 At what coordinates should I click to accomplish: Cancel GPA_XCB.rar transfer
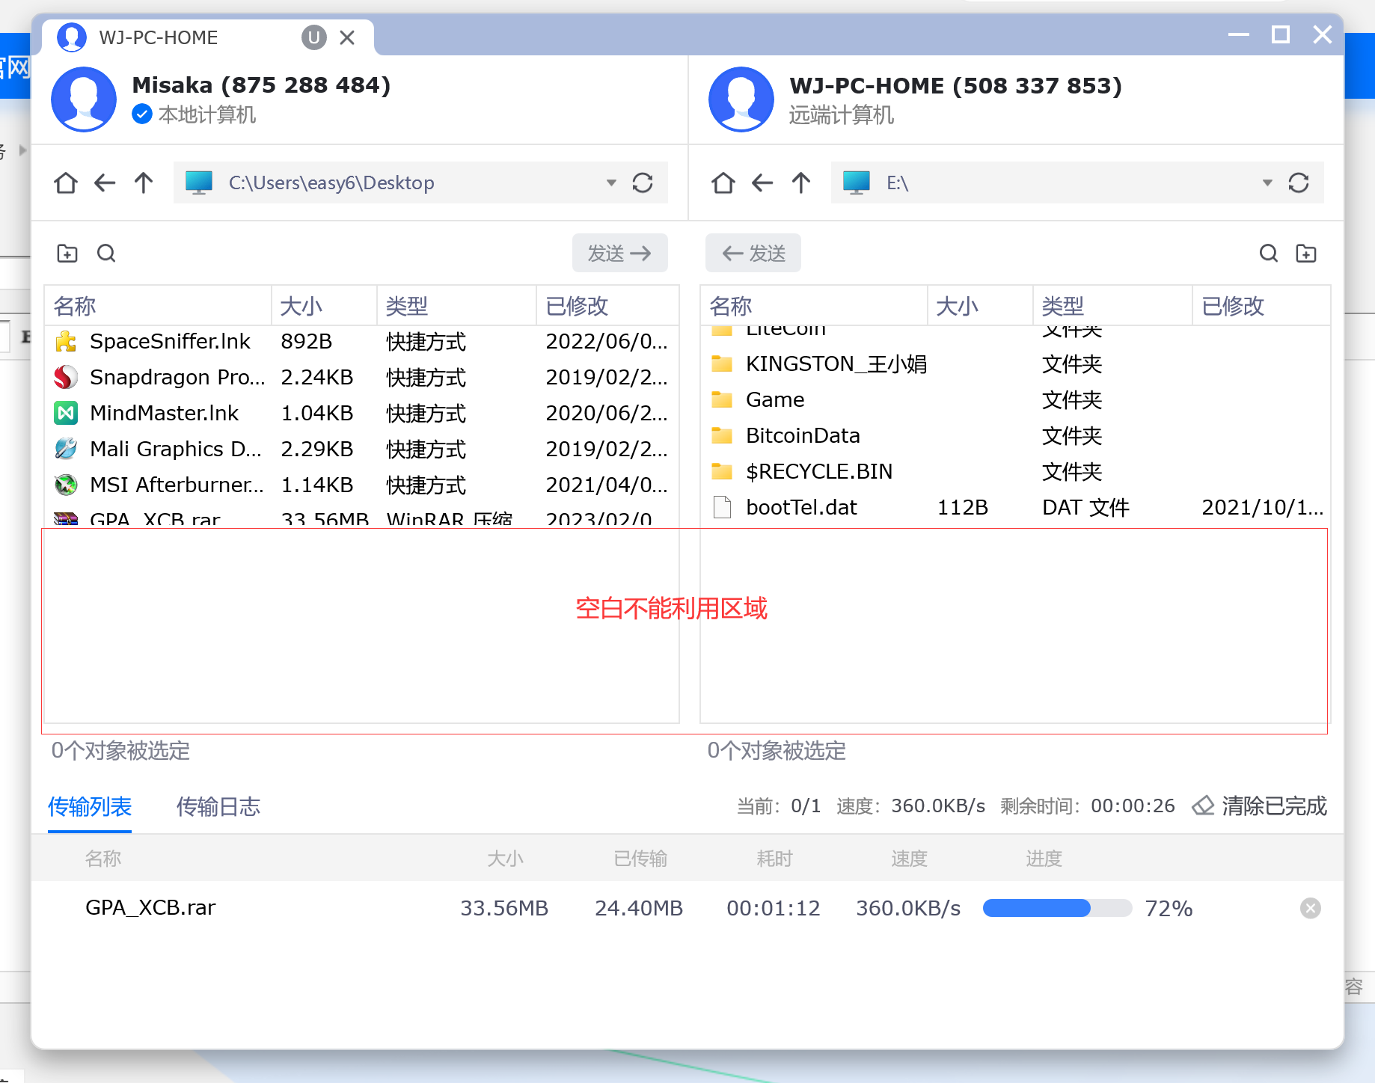click(x=1311, y=908)
